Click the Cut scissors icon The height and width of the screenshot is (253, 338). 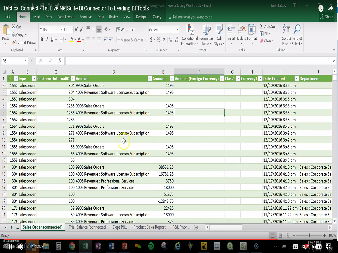coord(14,27)
